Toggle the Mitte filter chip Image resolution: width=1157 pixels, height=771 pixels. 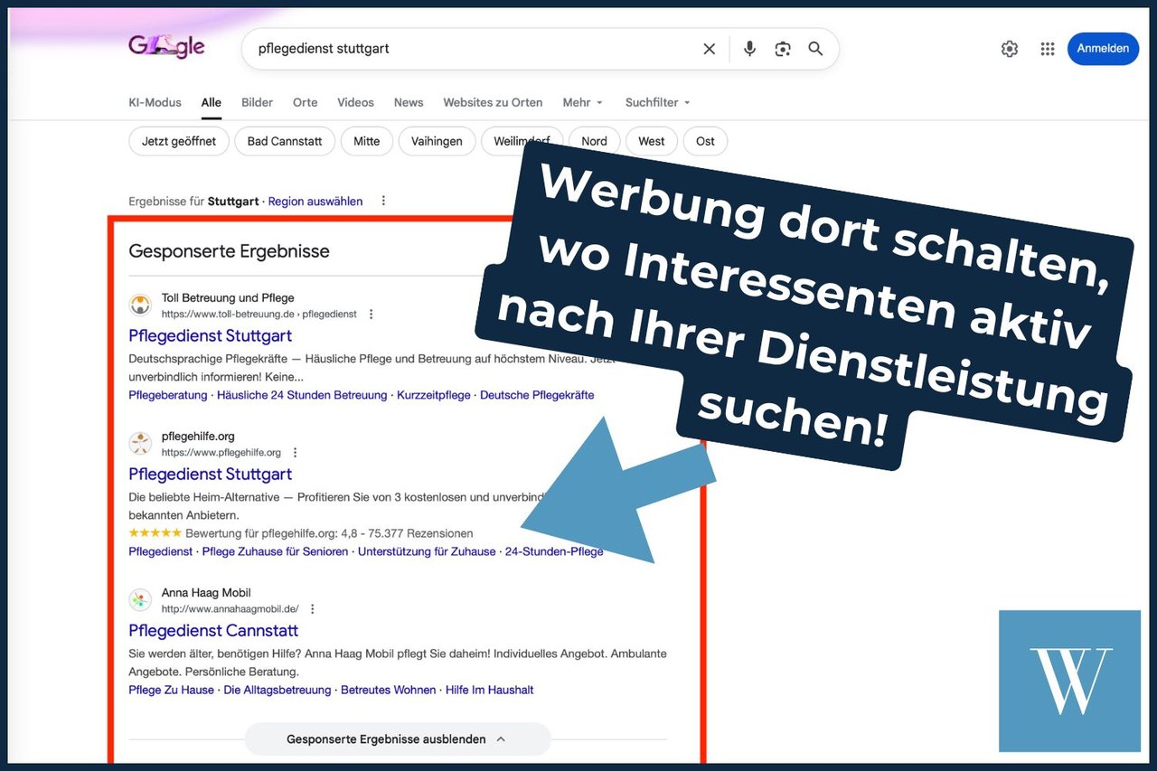[367, 141]
